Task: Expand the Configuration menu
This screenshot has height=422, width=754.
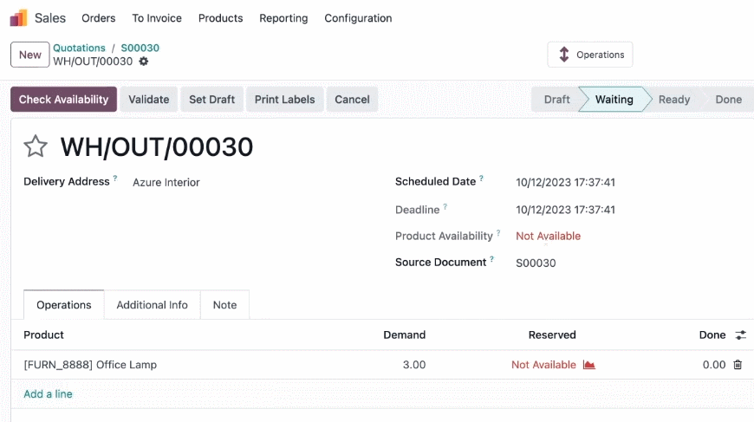Action: [358, 18]
